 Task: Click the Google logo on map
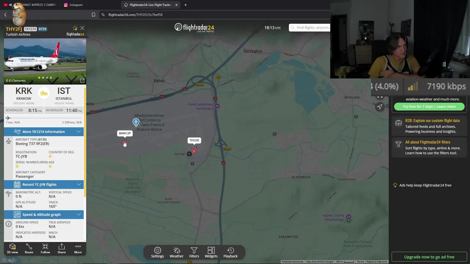click(x=8, y=260)
